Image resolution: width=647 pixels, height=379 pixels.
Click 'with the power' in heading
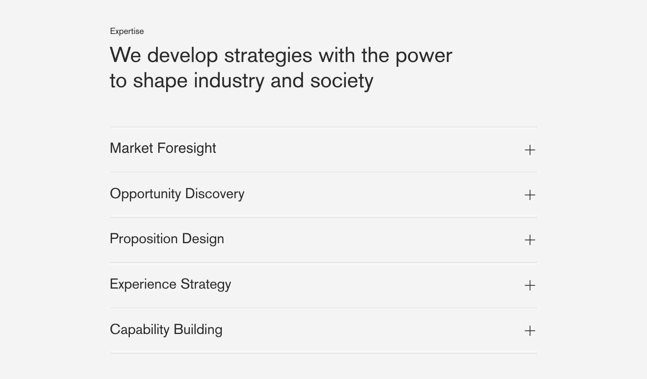(385, 55)
